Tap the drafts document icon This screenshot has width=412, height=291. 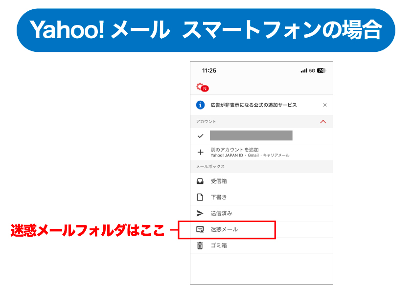pos(200,197)
